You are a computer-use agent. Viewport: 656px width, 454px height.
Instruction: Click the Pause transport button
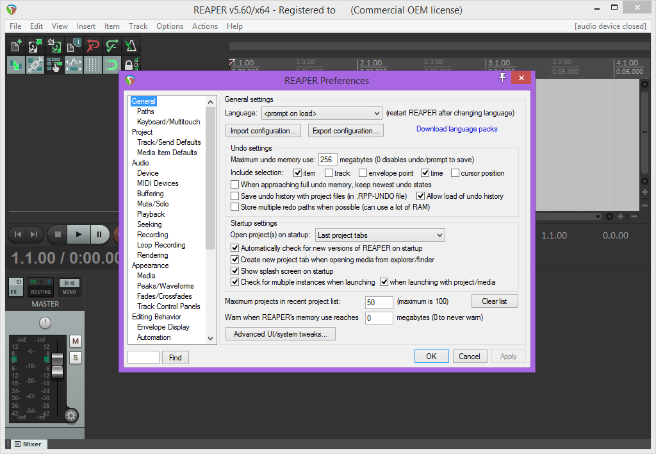99,235
